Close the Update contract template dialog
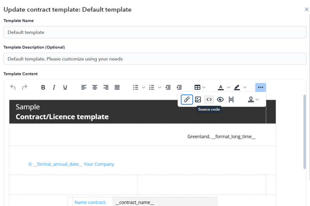The image size is (310, 206). (x=307, y=9)
